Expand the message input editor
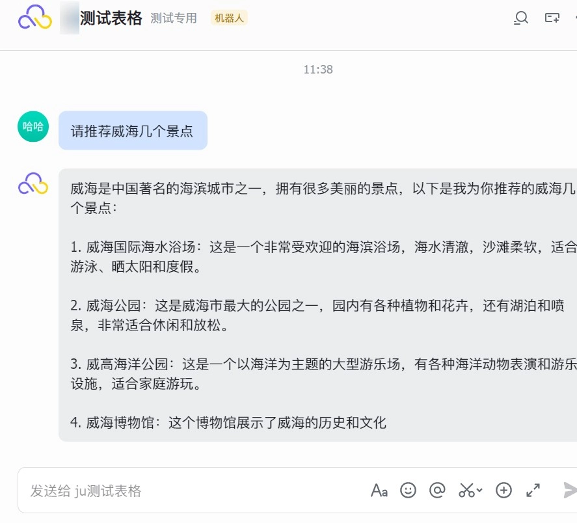The height and width of the screenshot is (523, 577). [533, 490]
